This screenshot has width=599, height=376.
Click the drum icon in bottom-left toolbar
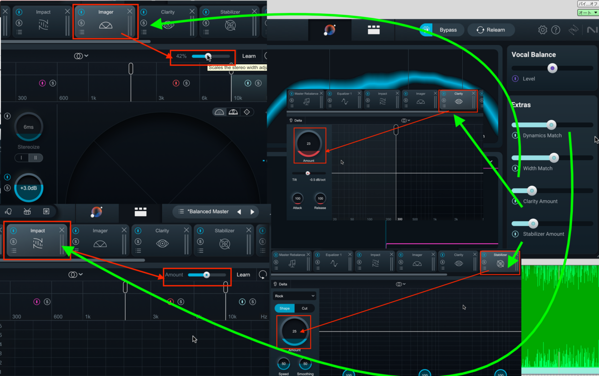click(x=27, y=212)
